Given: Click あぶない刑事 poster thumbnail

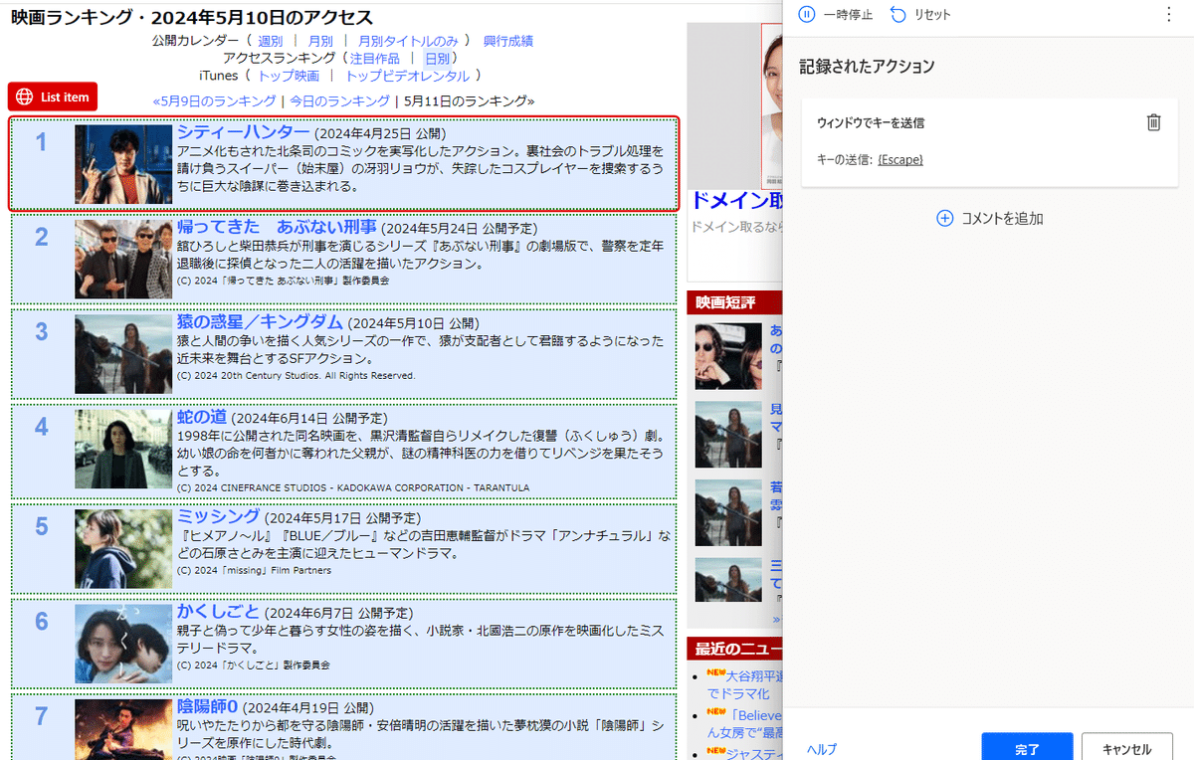Looking at the screenshot, I should 123,259.
